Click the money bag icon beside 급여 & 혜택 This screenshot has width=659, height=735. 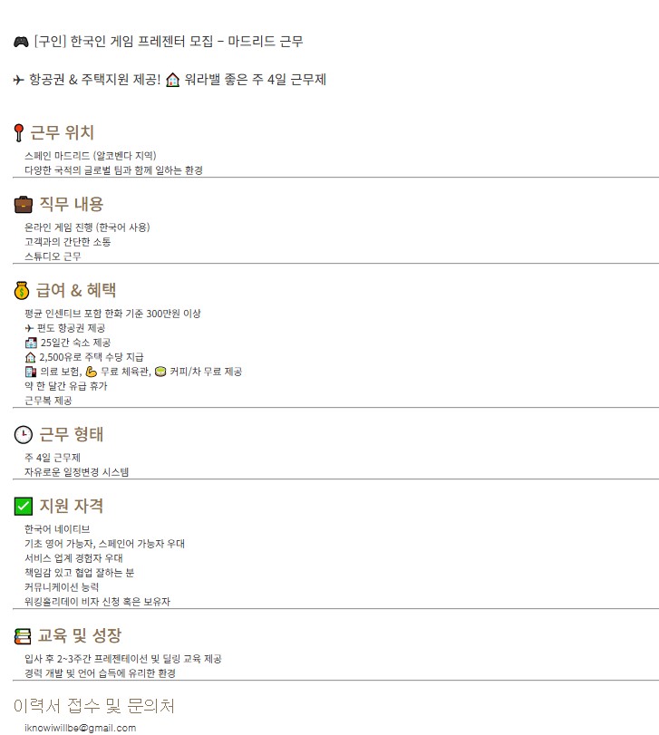point(23,291)
